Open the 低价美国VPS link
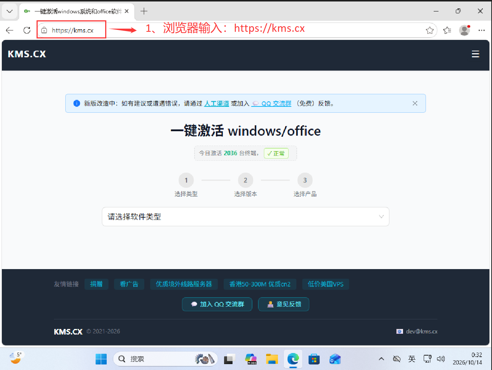The image size is (492, 370). click(x=326, y=284)
